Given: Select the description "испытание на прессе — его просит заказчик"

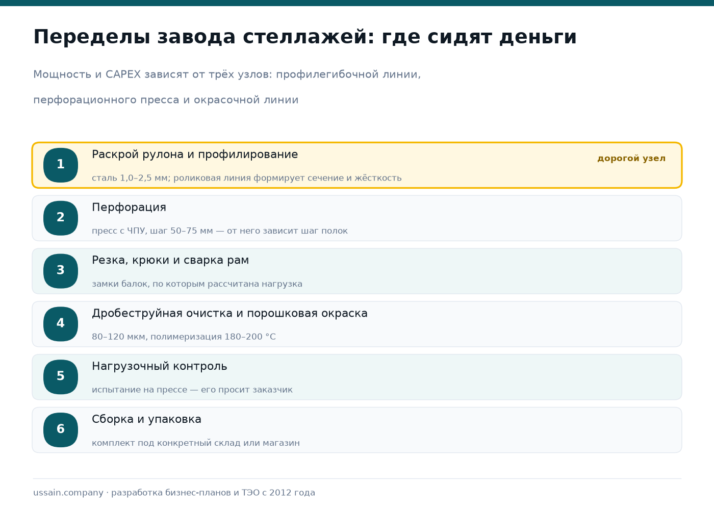Looking at the screenshot, I should tap(192, 390).
